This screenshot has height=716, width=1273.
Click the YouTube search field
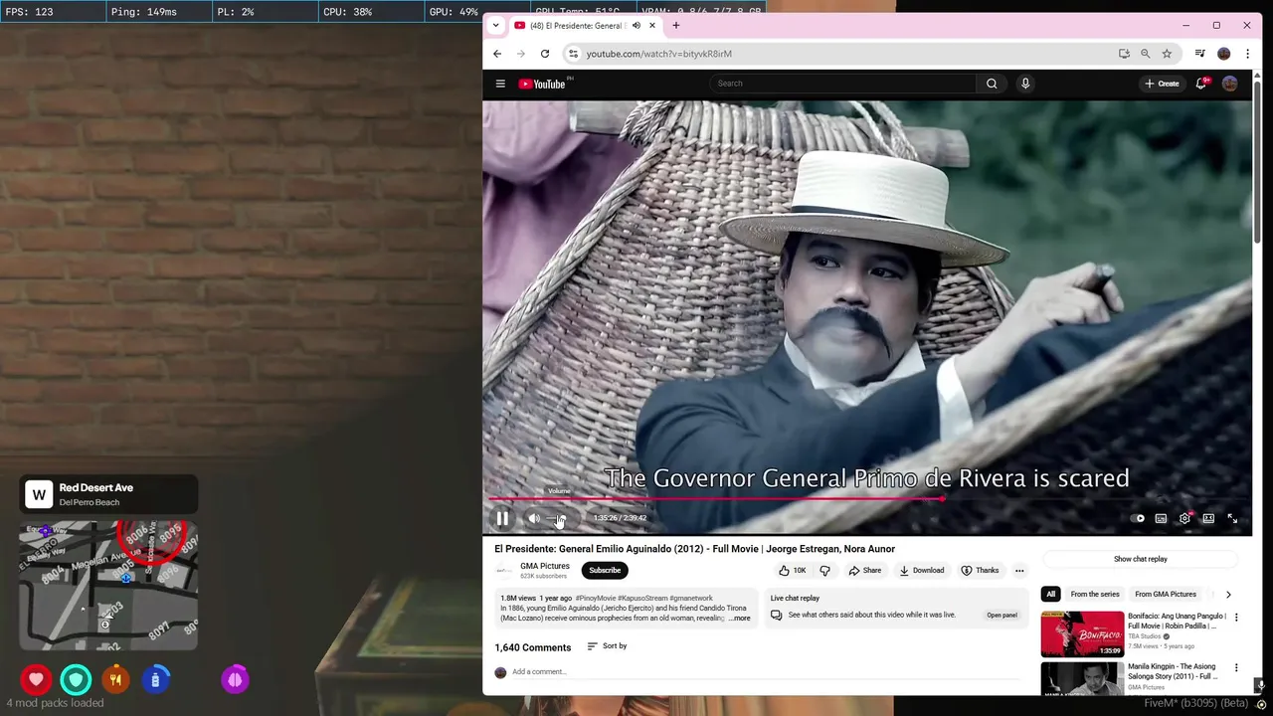(842, 84)
